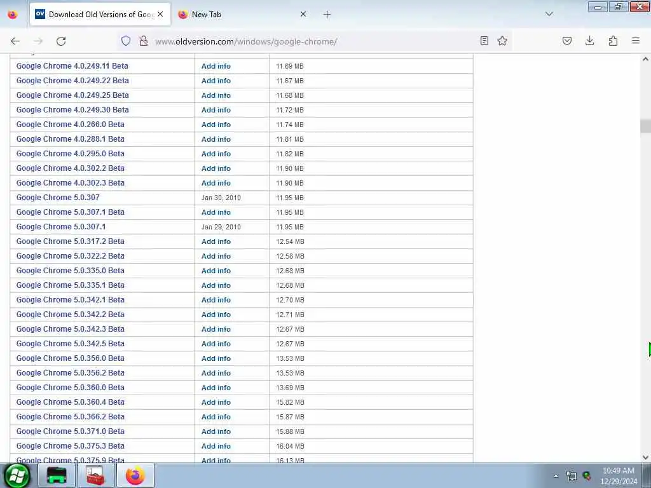Add info for Chrome 5.0.307.1 Beta

tap(216, 212)
